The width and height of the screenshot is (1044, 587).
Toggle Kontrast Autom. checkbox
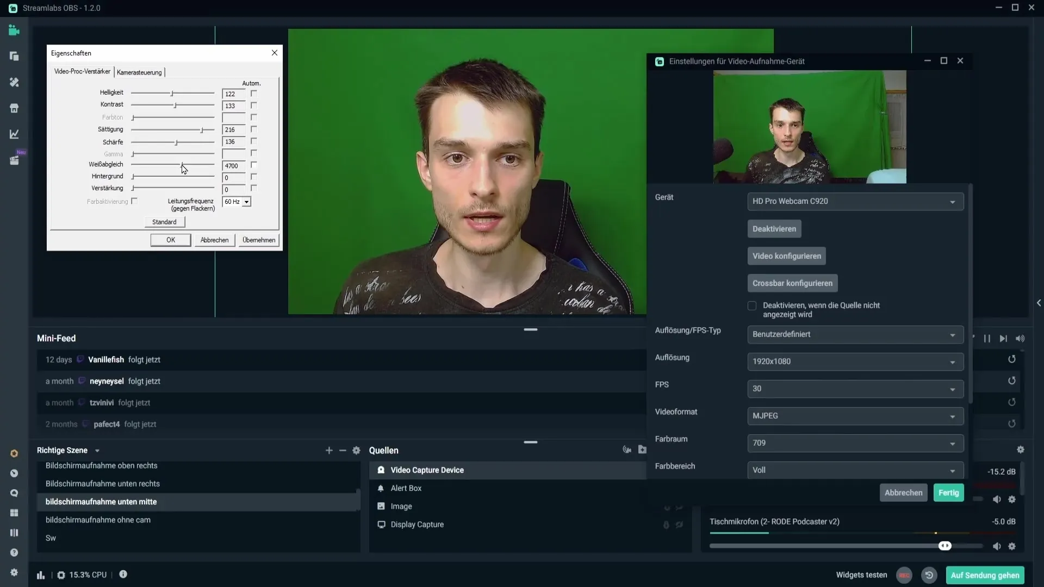click(254, 105)
